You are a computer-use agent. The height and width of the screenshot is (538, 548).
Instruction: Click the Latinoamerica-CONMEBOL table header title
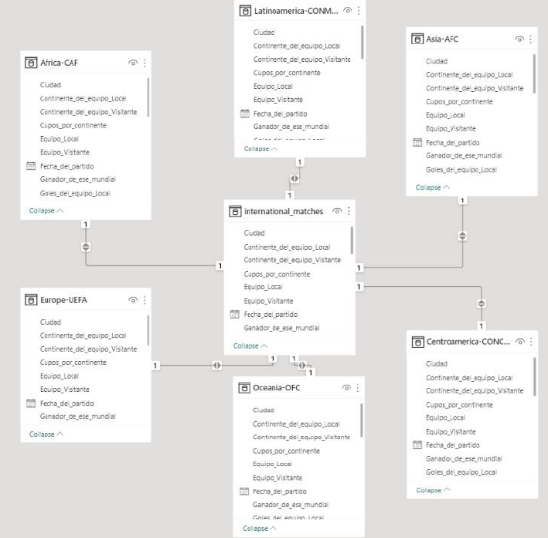click(x=295, y=11)
